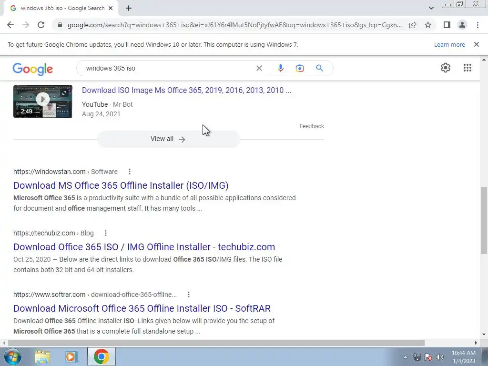
Task: Click the Feedback link
Action: click(312, 126)
